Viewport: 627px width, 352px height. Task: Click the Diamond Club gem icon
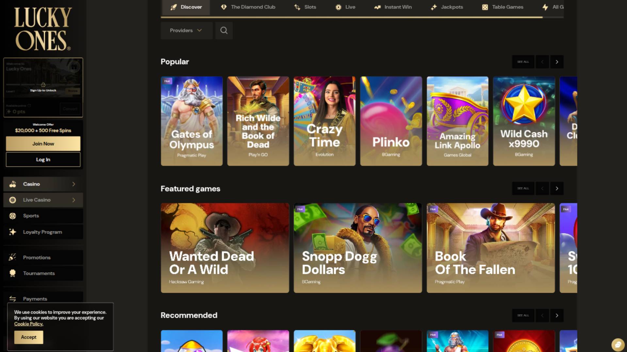click(x=224, y=7)
